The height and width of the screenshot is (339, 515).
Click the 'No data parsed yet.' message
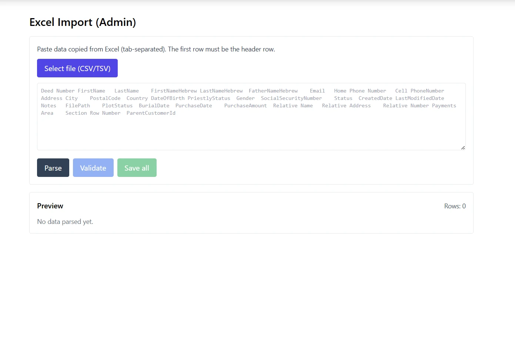click(65, 222)
